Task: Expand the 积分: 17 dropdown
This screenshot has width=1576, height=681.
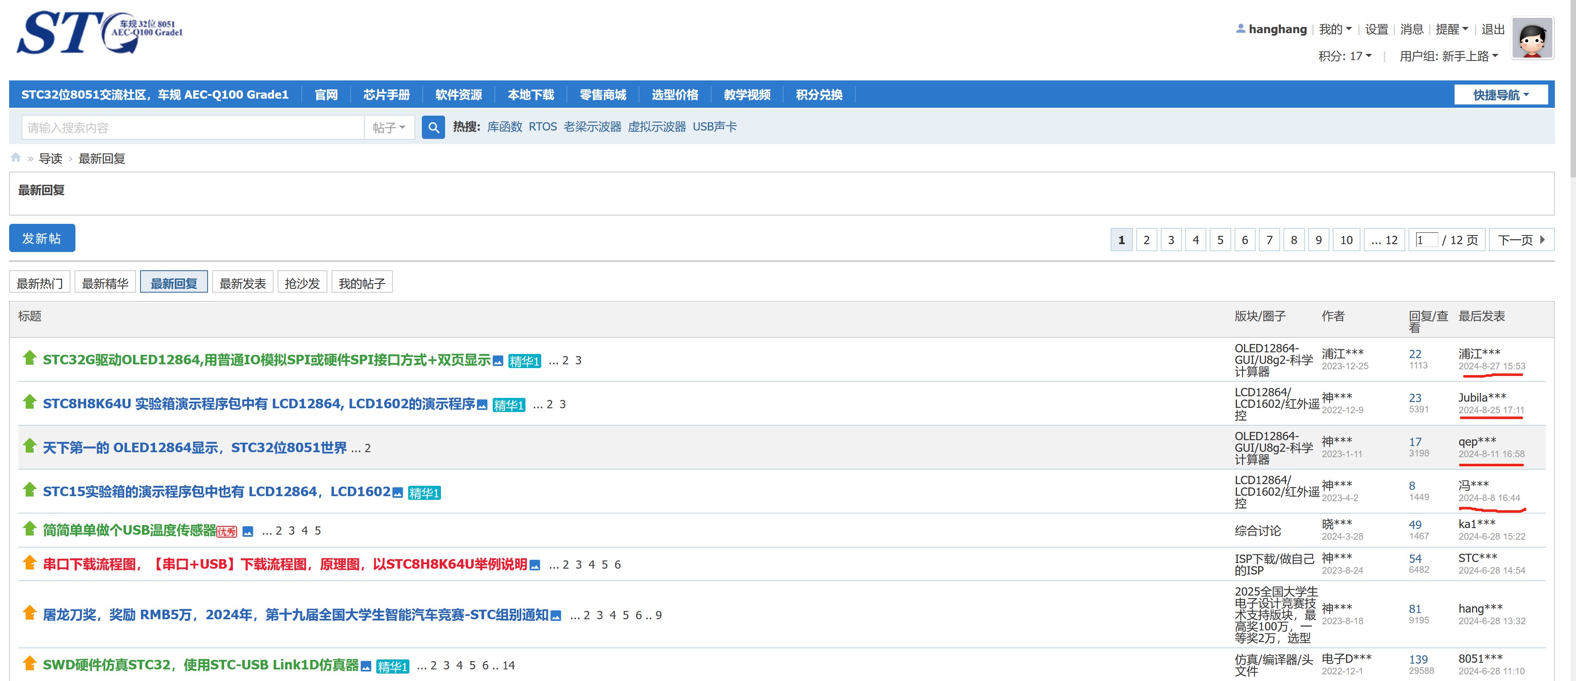Action: coord(1345,56)
